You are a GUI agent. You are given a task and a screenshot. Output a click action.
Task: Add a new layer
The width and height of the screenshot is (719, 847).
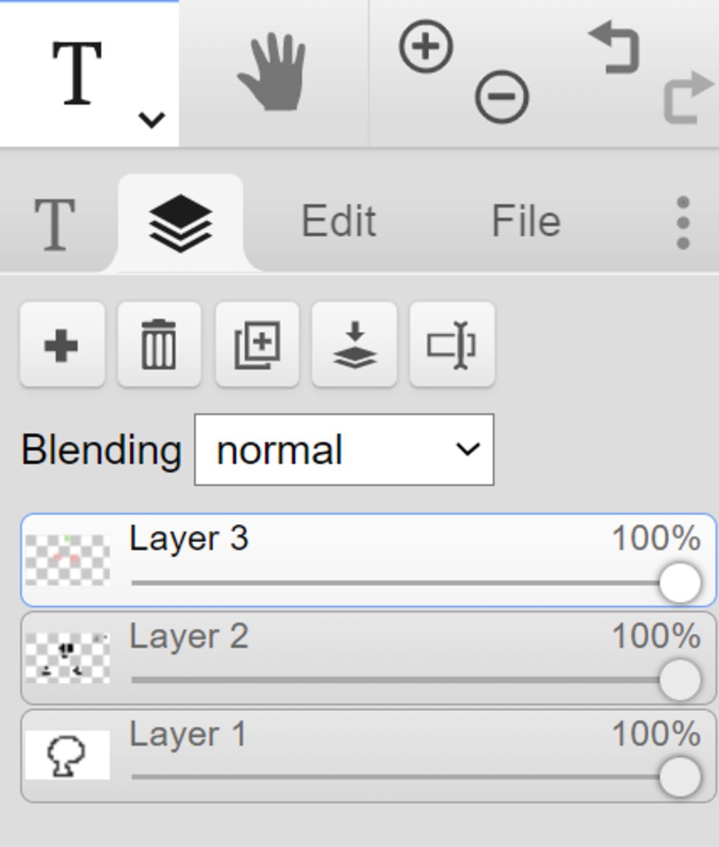click(62, 345)
